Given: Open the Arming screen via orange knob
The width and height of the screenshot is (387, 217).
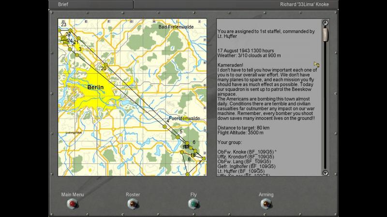Looking at the screenshot, I should click(x=266, y=204).
